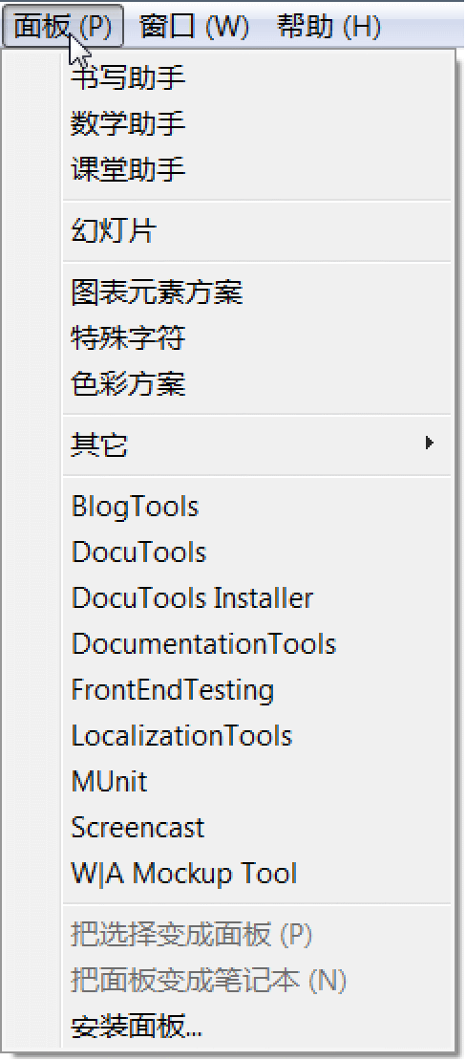
Task: Click 安装面板... menu option
Action: tap(257, 1028)
